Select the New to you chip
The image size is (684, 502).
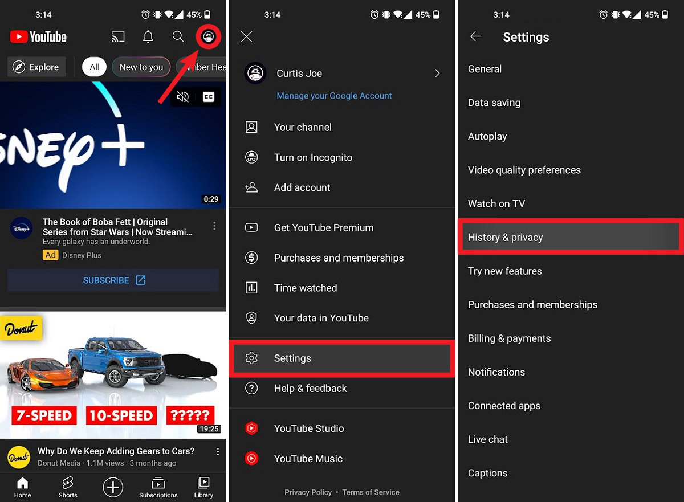click(141, 67)
